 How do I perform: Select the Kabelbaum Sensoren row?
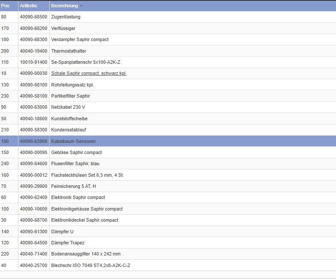[x=73, y=141]
